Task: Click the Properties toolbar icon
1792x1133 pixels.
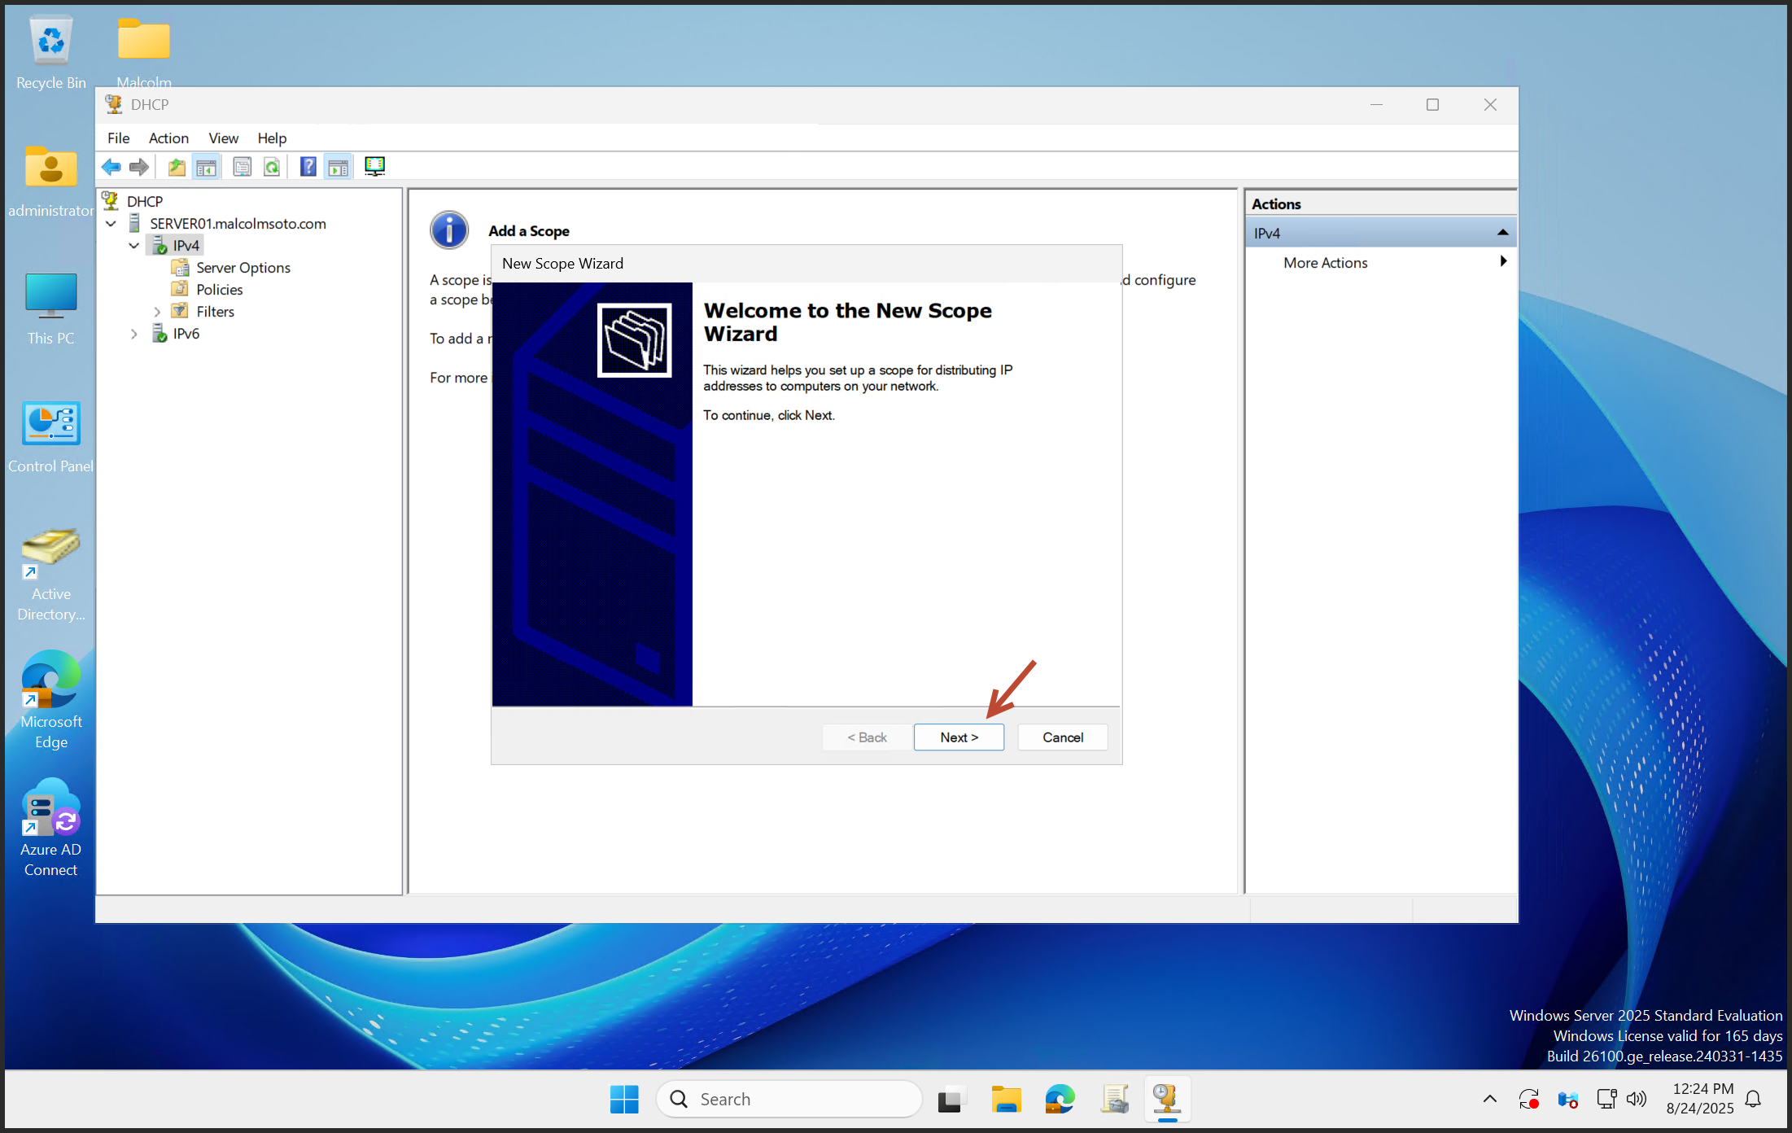Action: (x=242, y=167)
